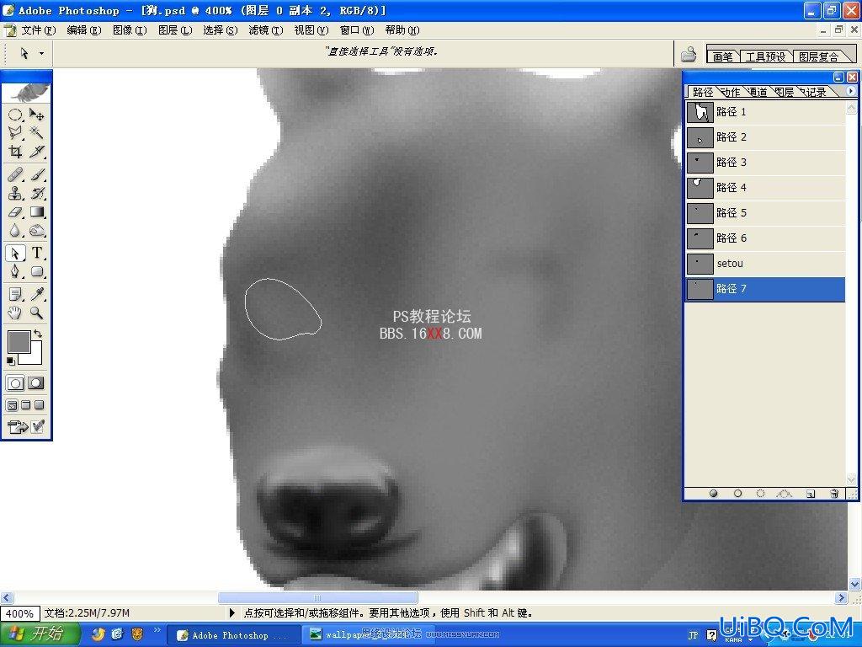
Task: Select the Notes tool
Action: pyautogui.click(x=15, y=294)
